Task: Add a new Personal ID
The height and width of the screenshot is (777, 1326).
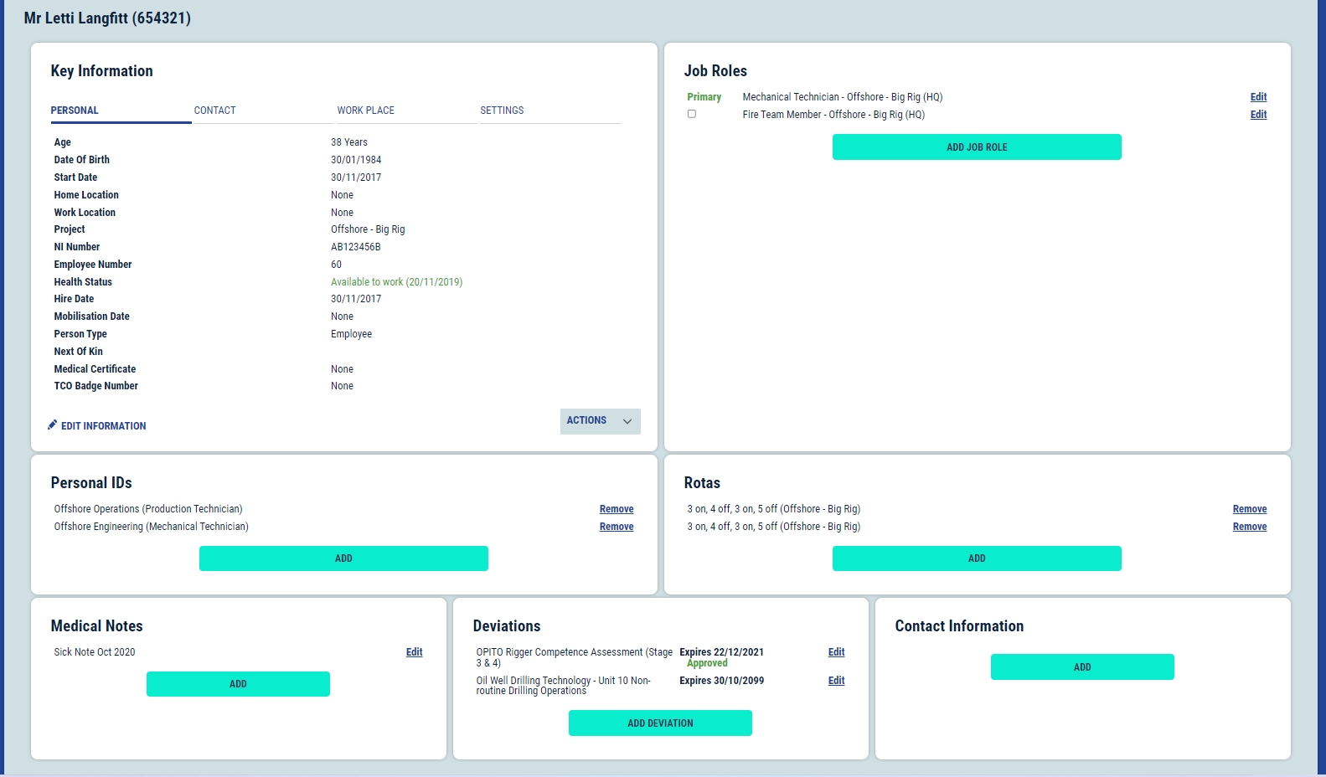Action: [343, 558]
